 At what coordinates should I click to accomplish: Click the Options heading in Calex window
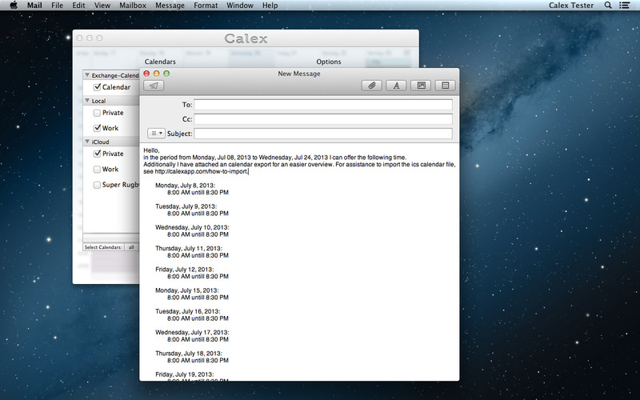[x=329, y=62]
